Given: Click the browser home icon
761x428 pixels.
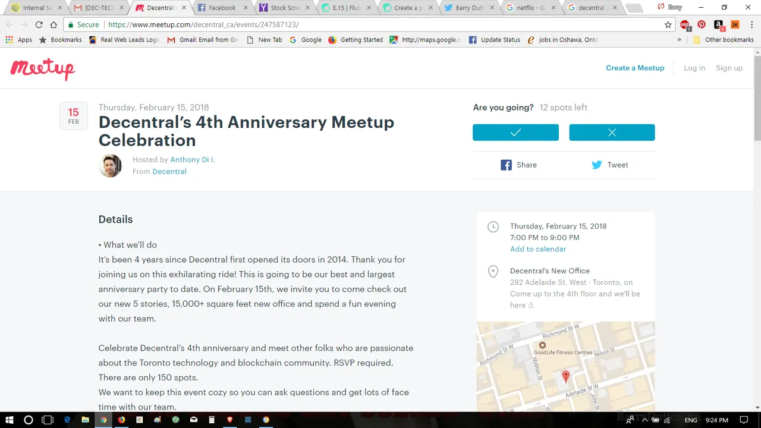Looking at the screenshot, I should [x=54, y=25].
